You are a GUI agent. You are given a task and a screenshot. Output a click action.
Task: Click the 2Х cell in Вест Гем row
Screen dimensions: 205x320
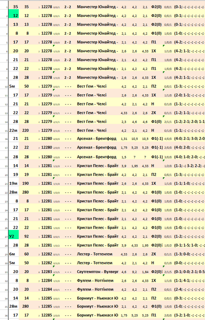(x=154, y=112)
